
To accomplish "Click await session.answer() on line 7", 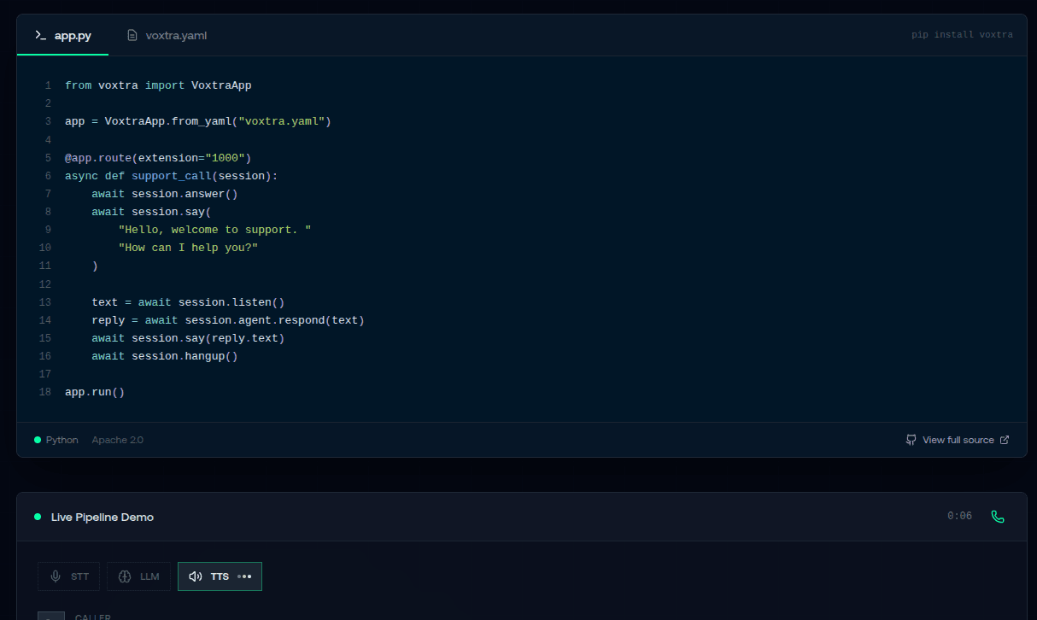I will click(165, 194).
